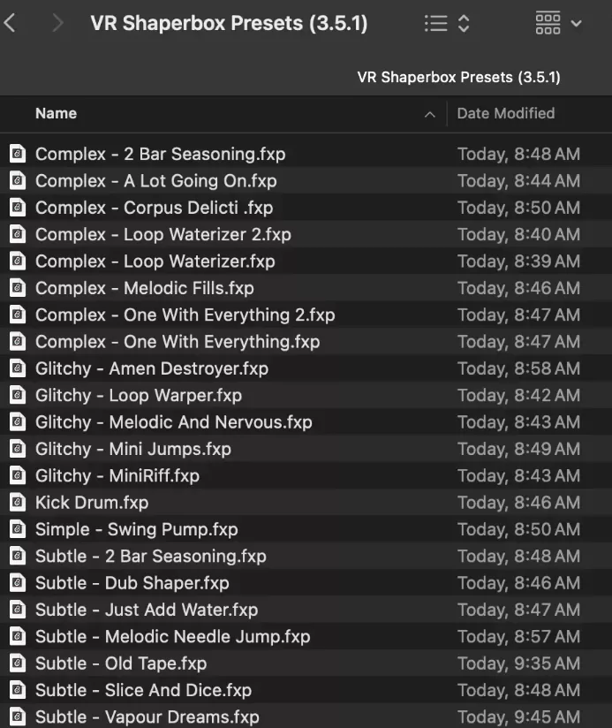Click the icon grid group-by button
This screenshot has height=728, width=612.
point(548,23)
